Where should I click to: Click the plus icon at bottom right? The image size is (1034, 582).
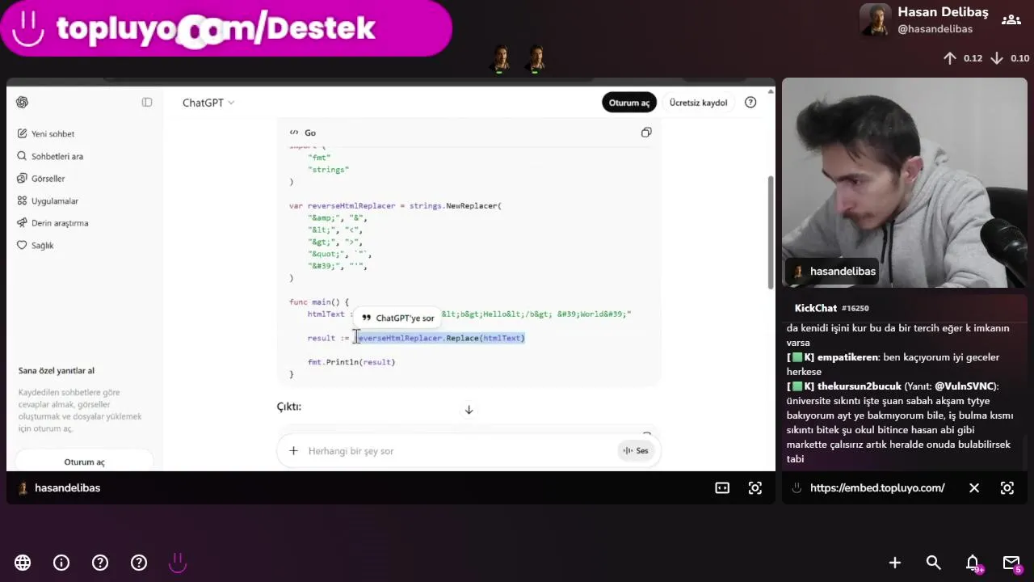tap(895, 563)
